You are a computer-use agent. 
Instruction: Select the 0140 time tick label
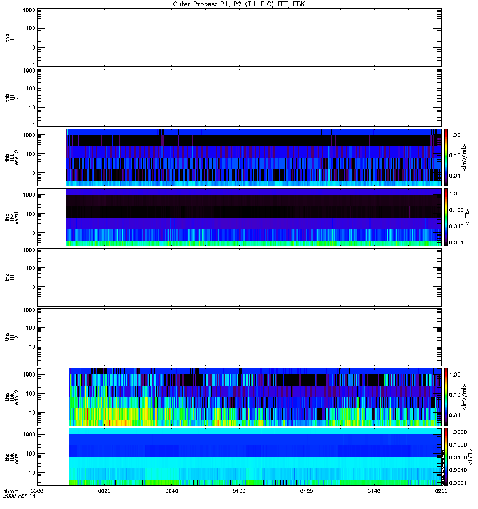(x=374, y=491)
